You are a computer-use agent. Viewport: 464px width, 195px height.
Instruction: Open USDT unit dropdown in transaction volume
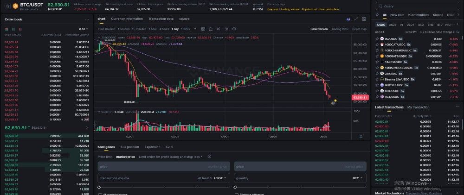pos(220,178)
